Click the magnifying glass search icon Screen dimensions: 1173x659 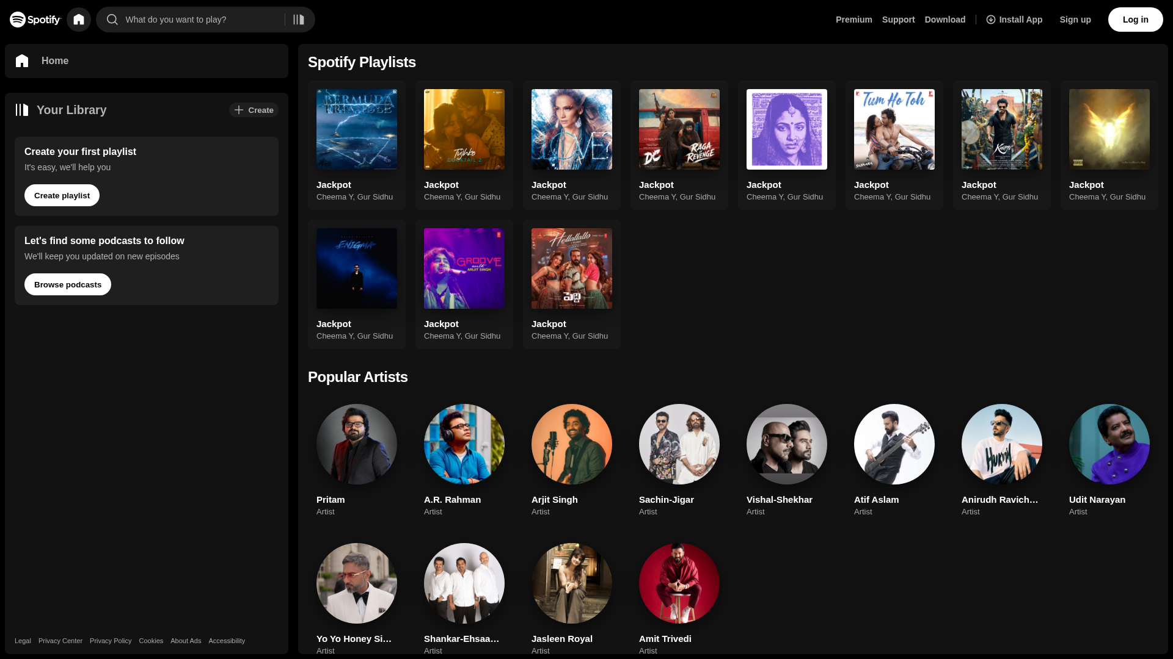tap(112, 20)
